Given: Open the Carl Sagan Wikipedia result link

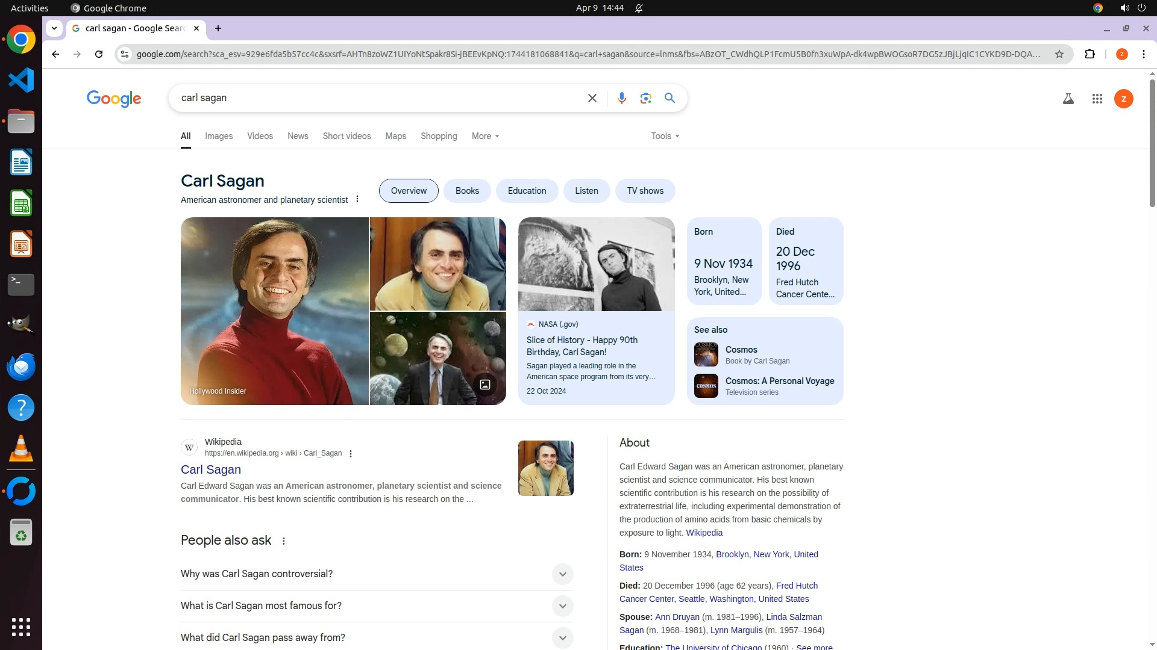Looking at the screenshot, I should [211, 469].
